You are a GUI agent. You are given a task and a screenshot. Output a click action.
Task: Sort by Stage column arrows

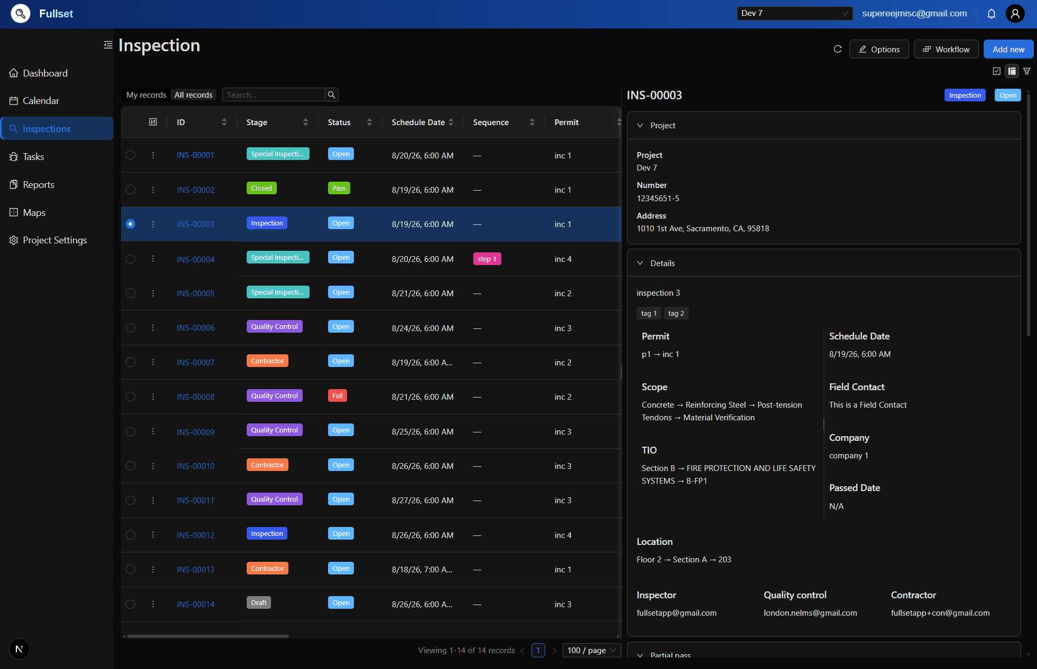click(305, 122)
